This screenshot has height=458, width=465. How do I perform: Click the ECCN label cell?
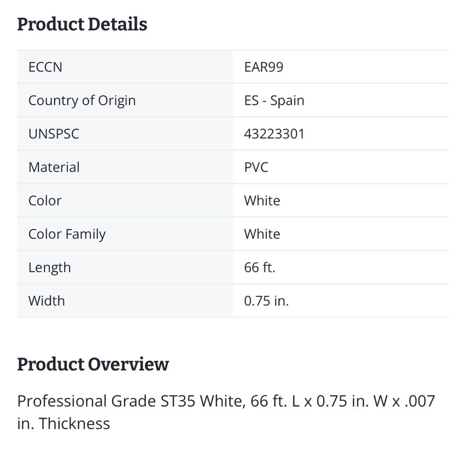[125, 67]
